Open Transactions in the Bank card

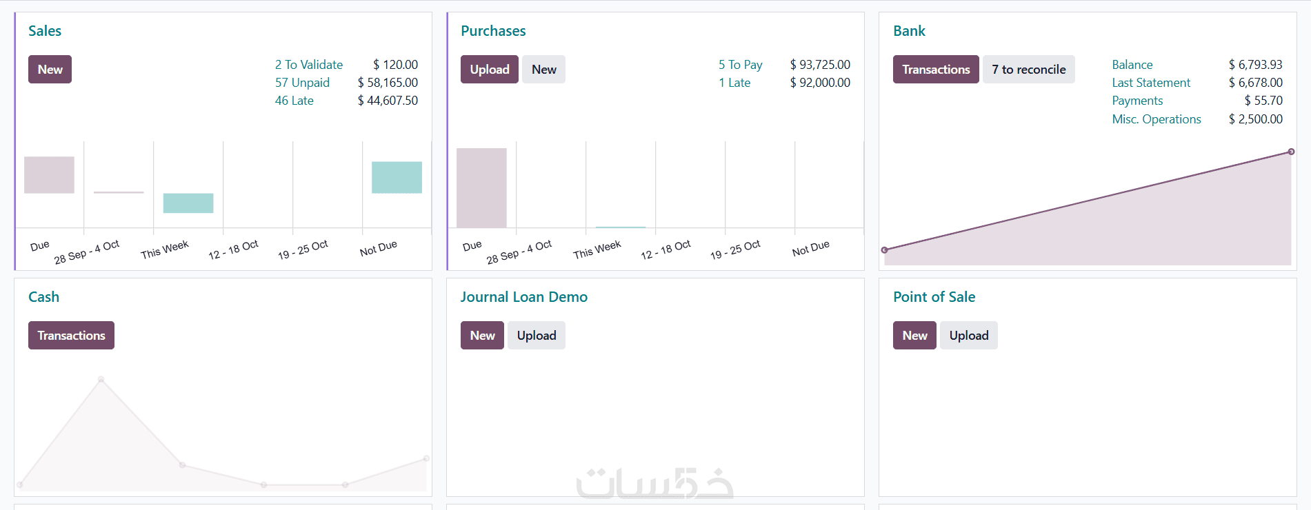(x=935, y=70)
